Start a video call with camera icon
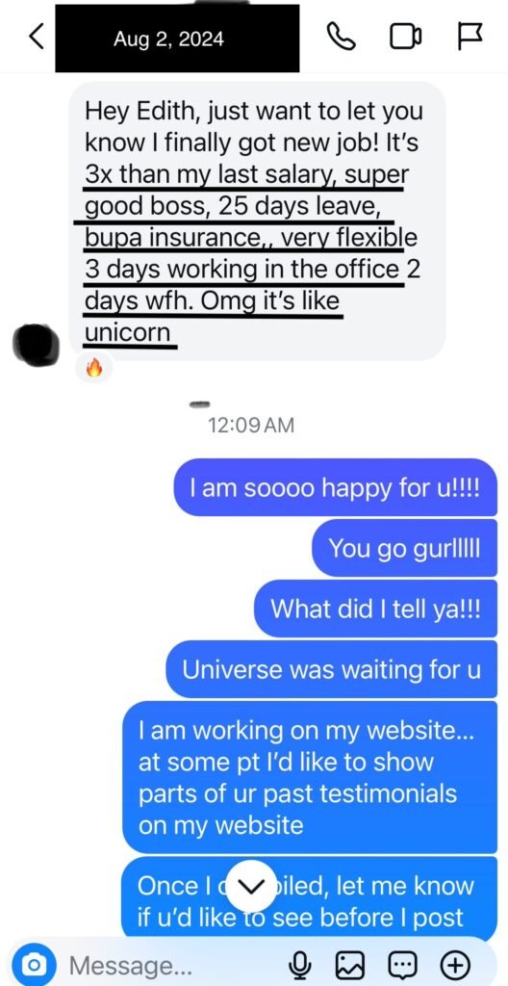Image resolution: width=508 pixels, height=986 pixels. [x=405, y=38]
